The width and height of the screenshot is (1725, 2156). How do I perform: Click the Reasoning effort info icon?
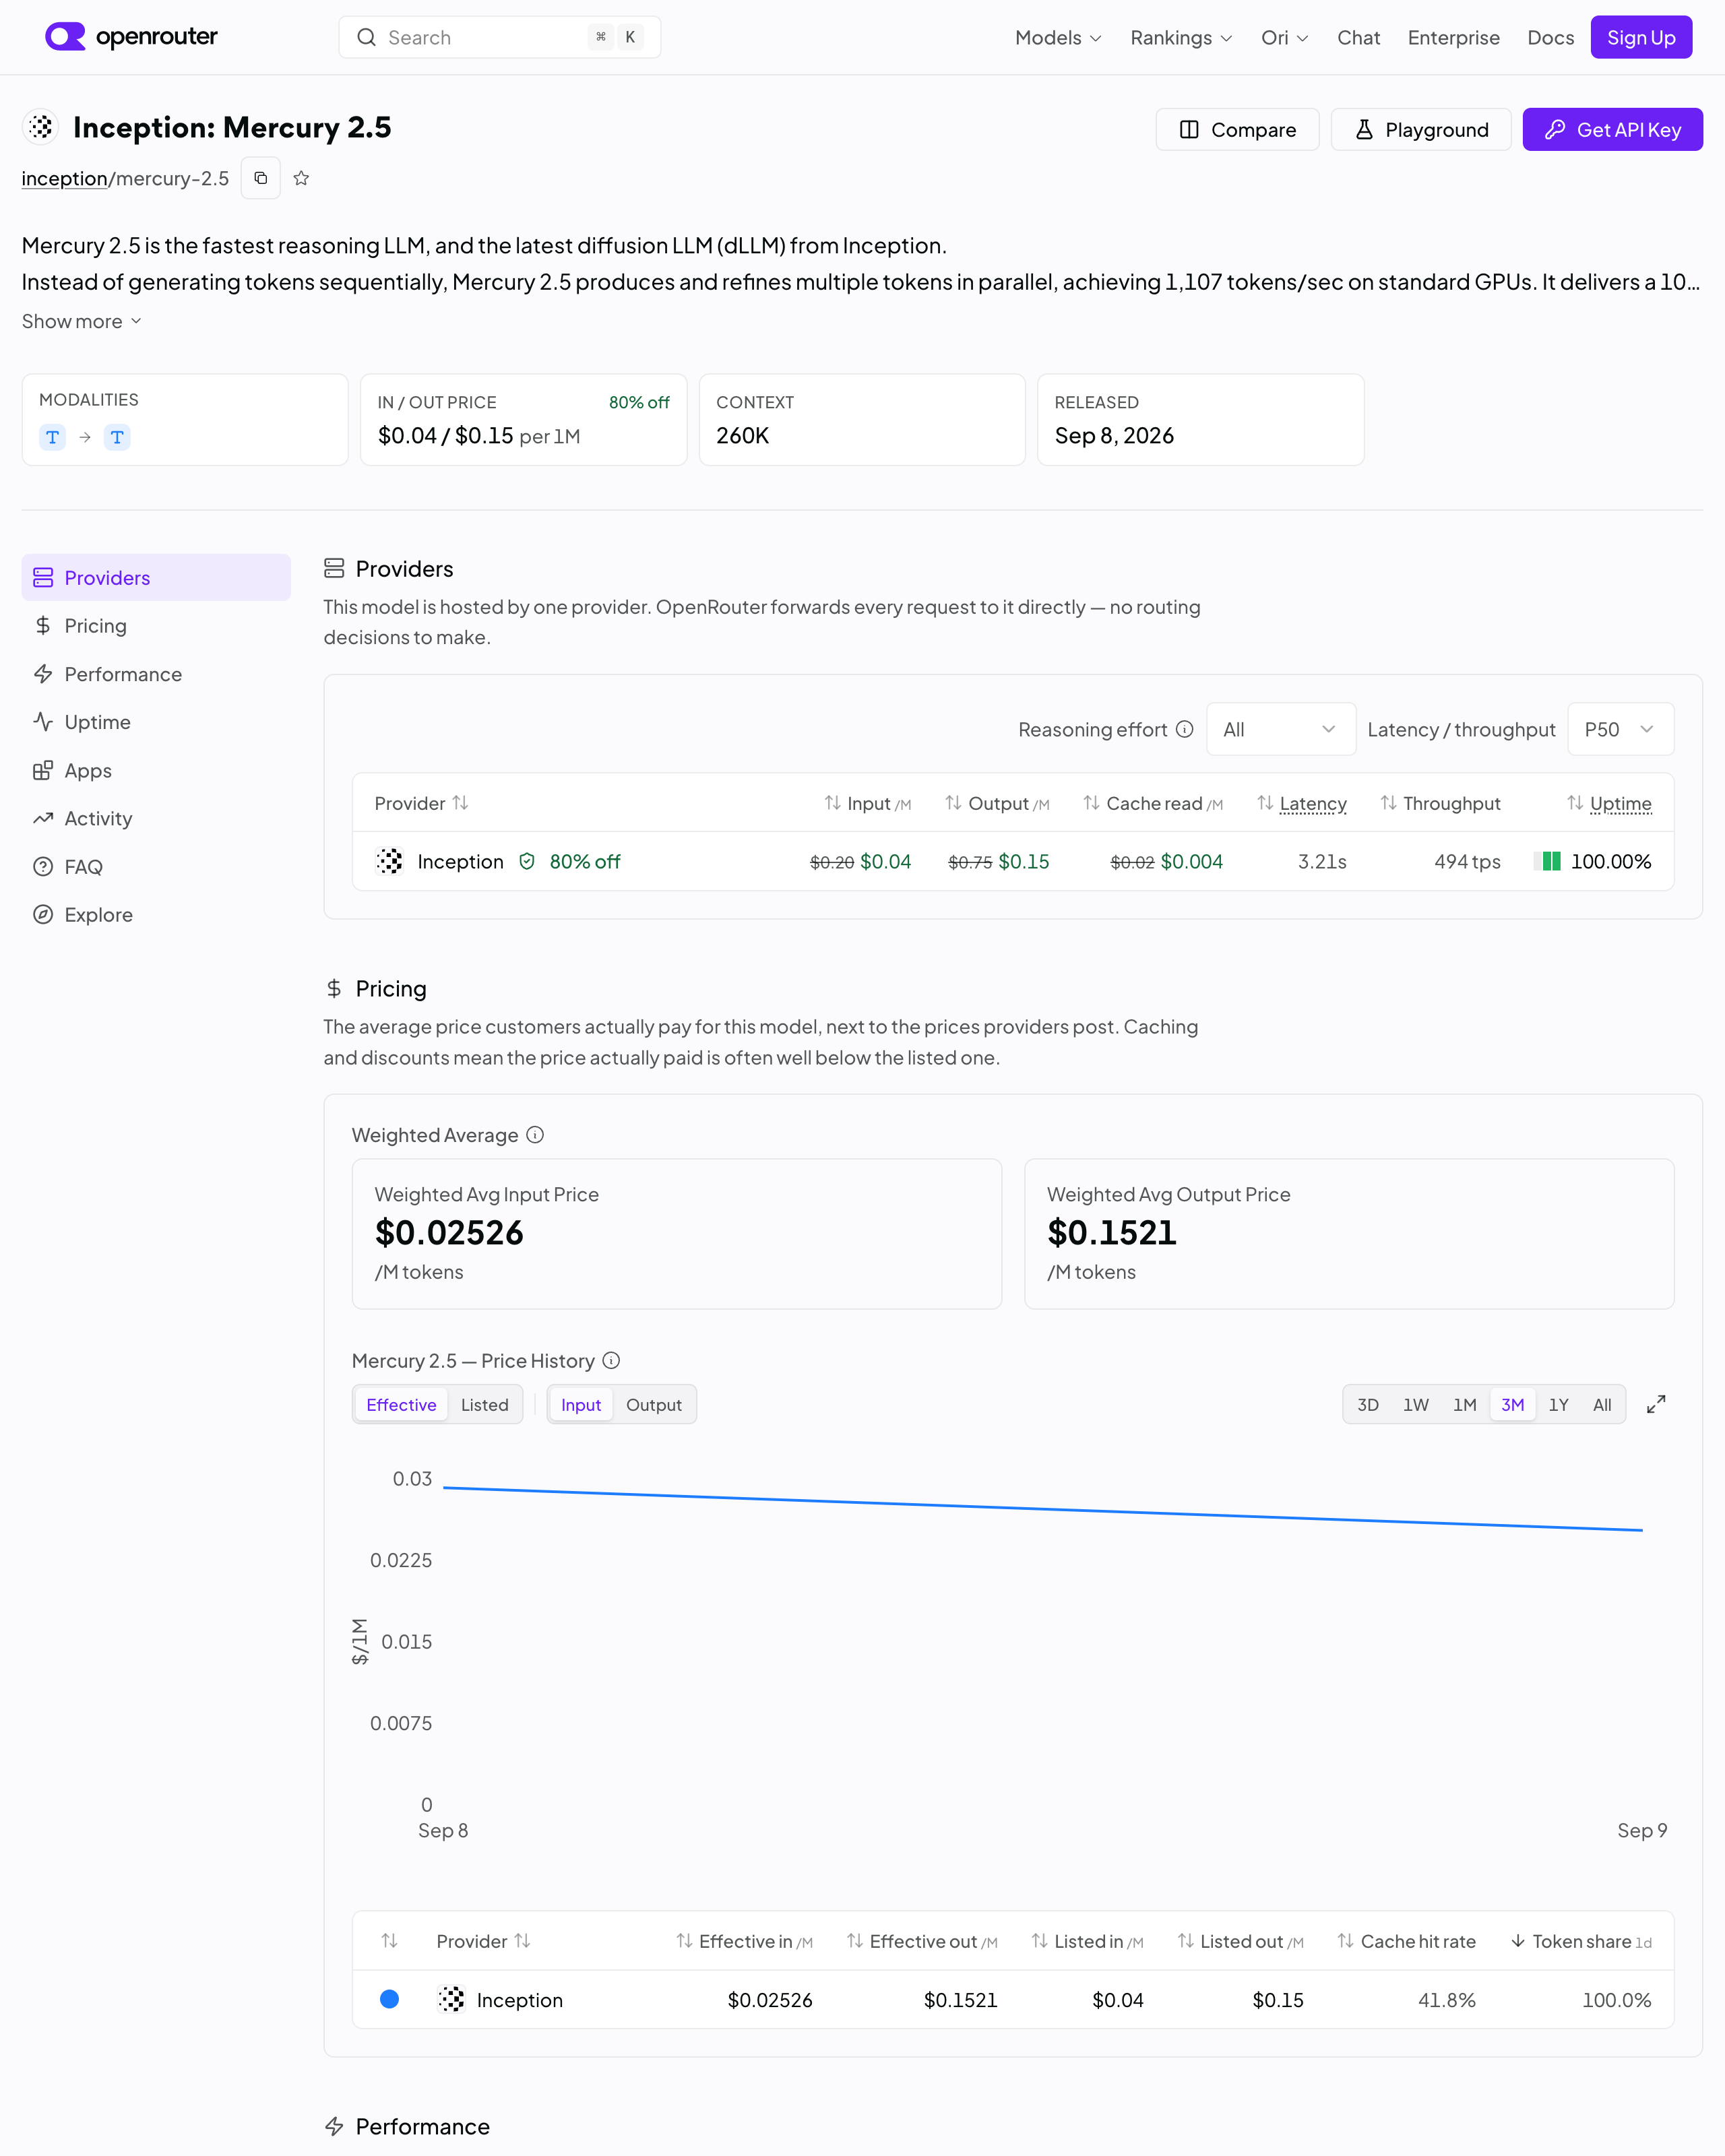click(1184, 729)
